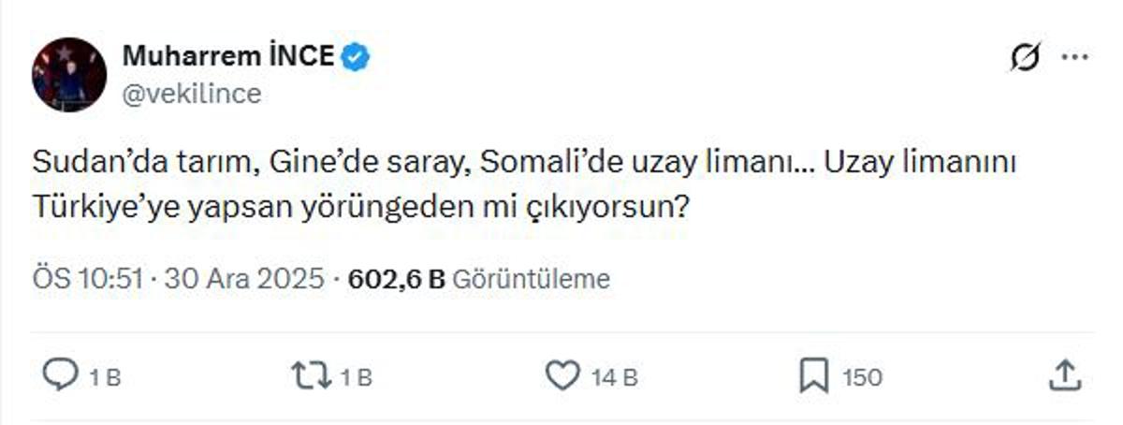Screen dimensions: 1123x425
Task: Click the reply count next to the bubble
Action: click(105, 378)
